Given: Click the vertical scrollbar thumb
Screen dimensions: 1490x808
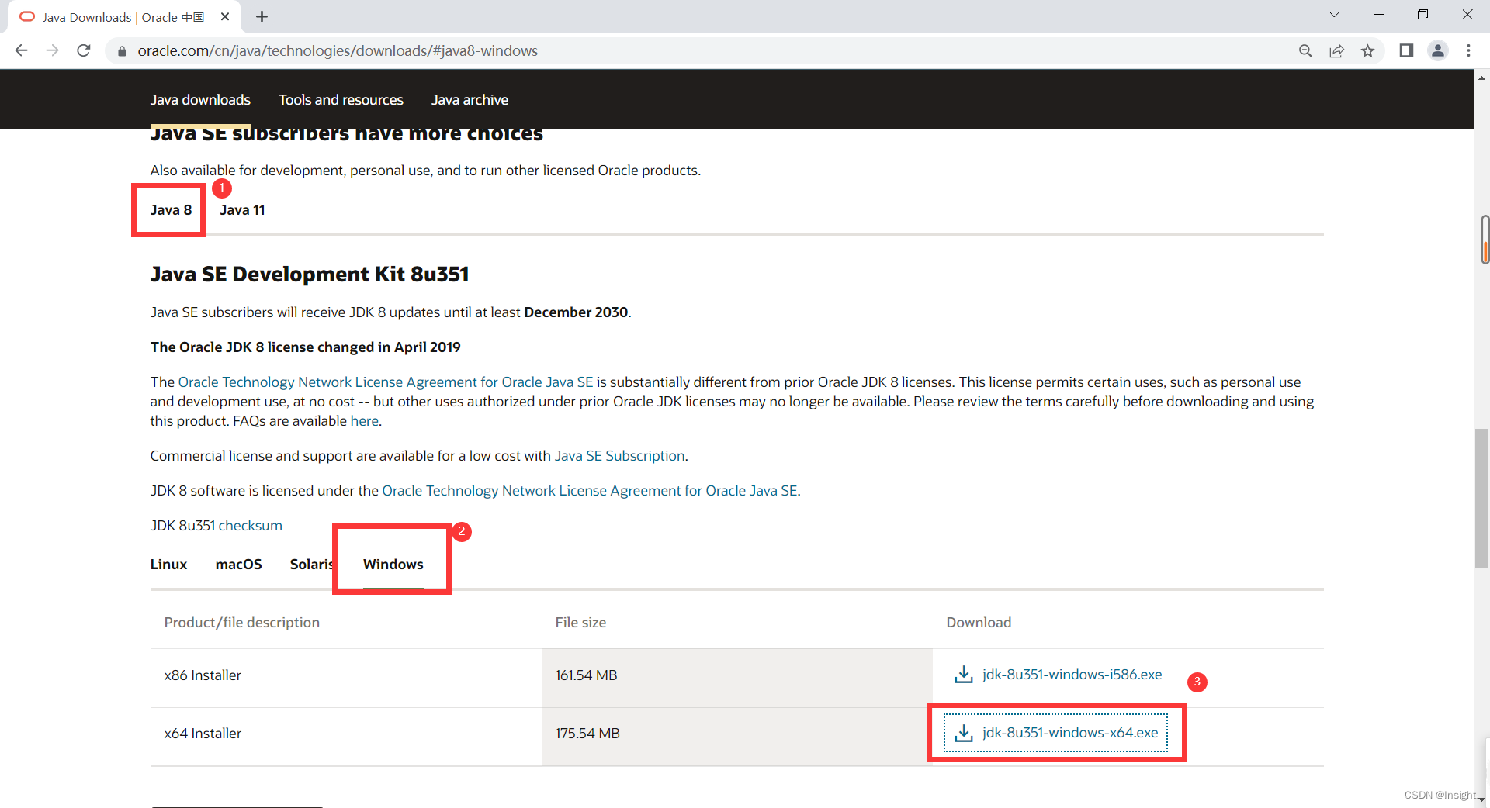Looking at the screenshot, I should click(1481, 498).
